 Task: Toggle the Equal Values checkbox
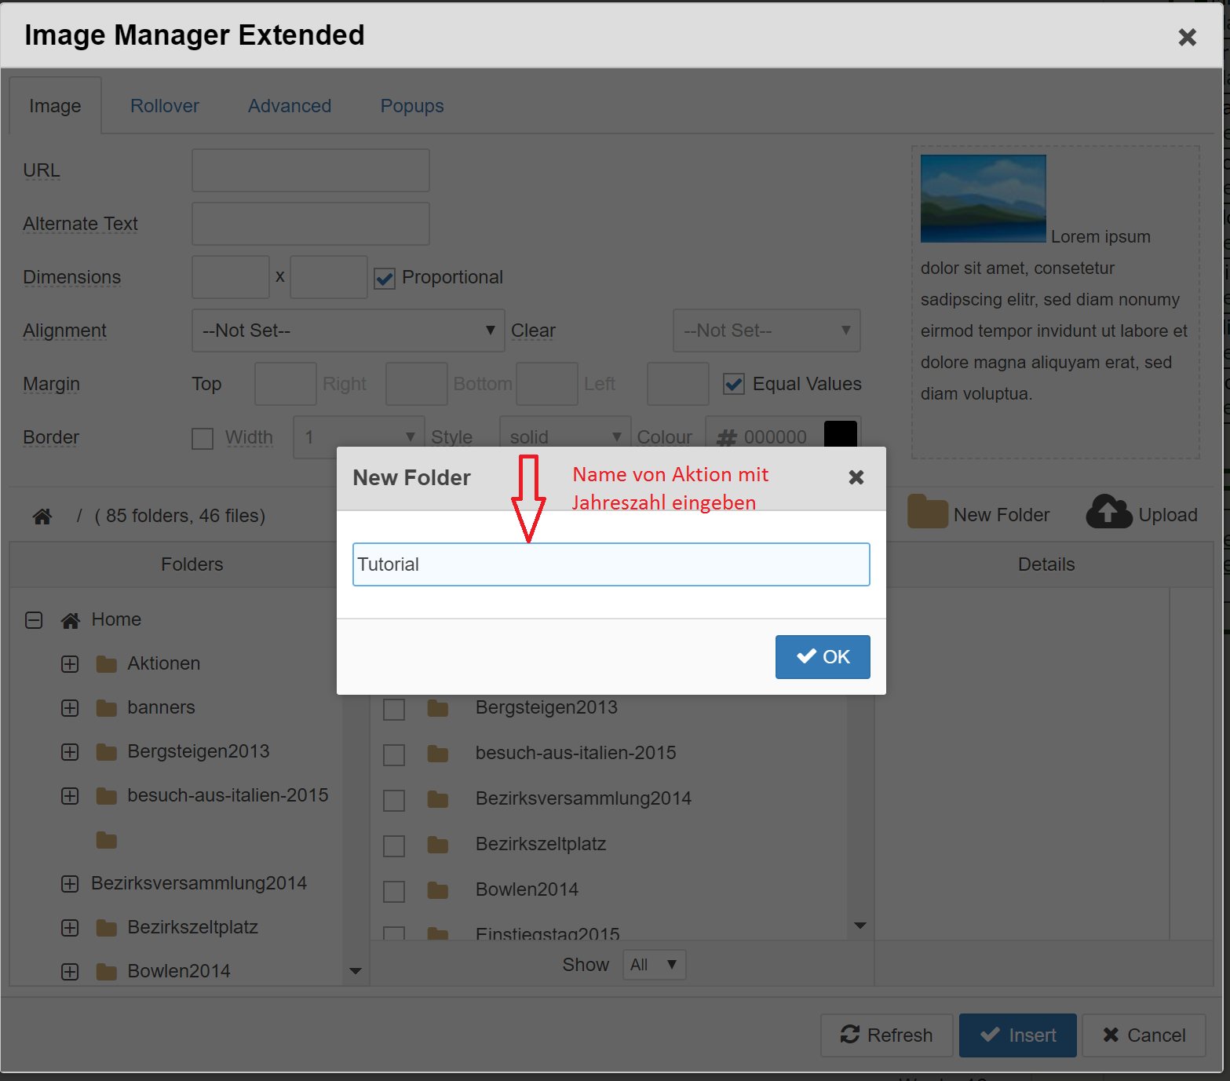coord(734,384)
